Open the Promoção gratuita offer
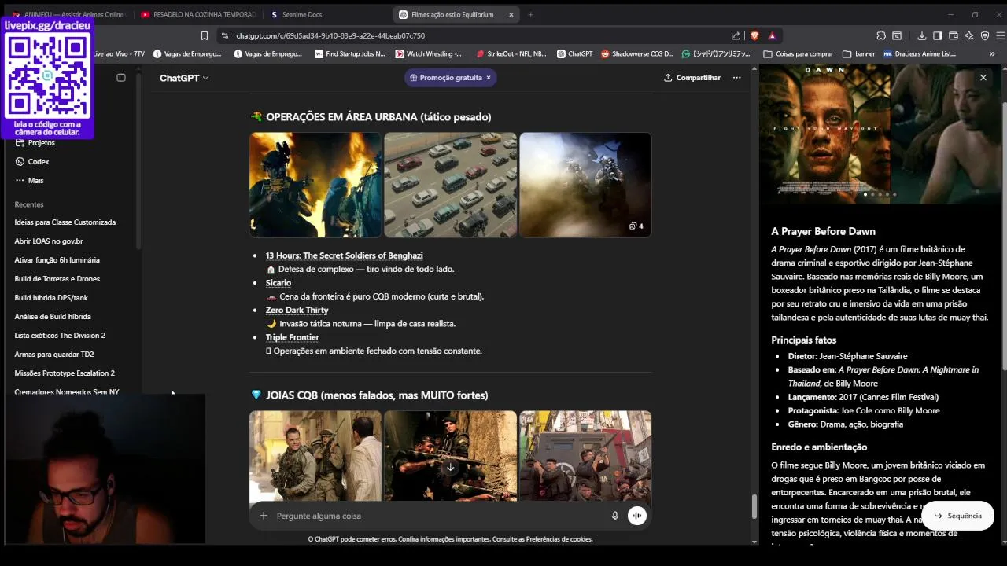Image resolution: width=1007 pixels, height=566 pixels. click(x=446, y=78)
